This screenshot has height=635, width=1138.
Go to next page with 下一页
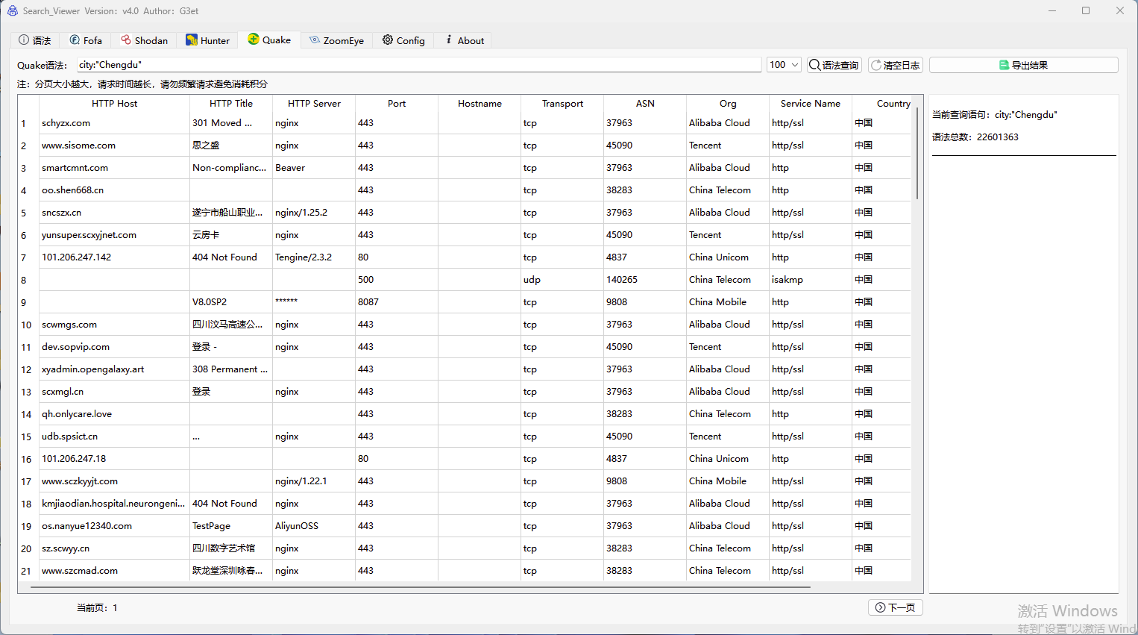coord(895,607)
